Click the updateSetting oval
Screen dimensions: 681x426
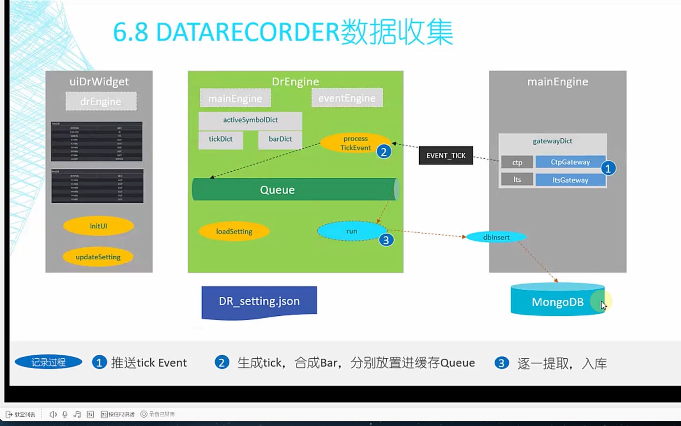[x=98, y=257]
